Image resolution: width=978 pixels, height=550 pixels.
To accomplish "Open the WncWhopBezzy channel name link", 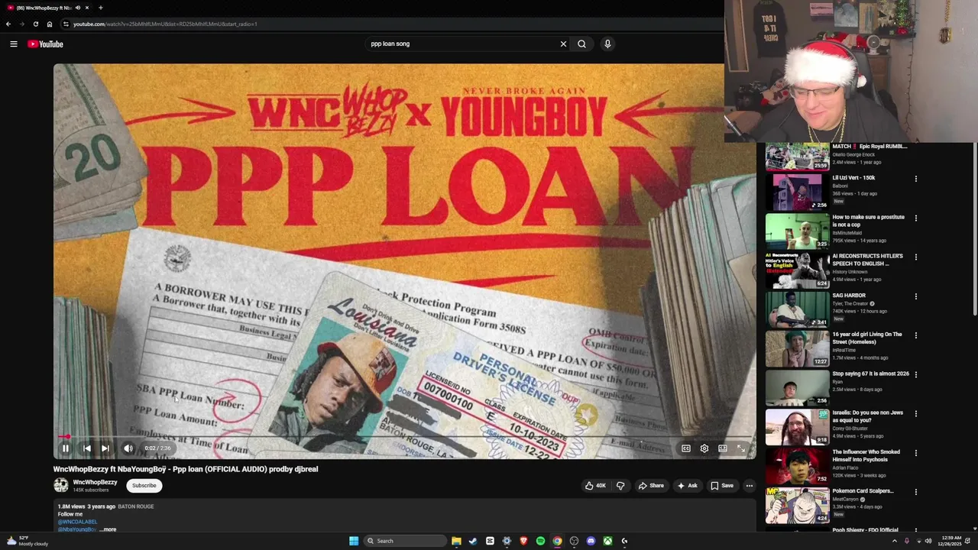I will [x=95, y=482].
